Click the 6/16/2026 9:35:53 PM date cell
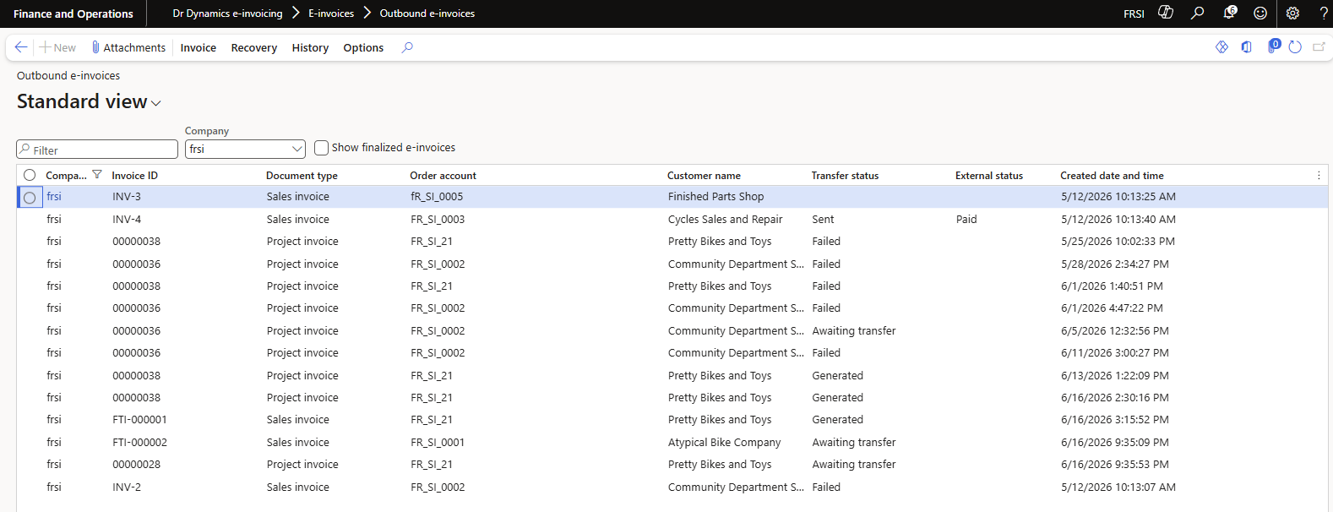1333x512 pixels. tap(1115, 464)
